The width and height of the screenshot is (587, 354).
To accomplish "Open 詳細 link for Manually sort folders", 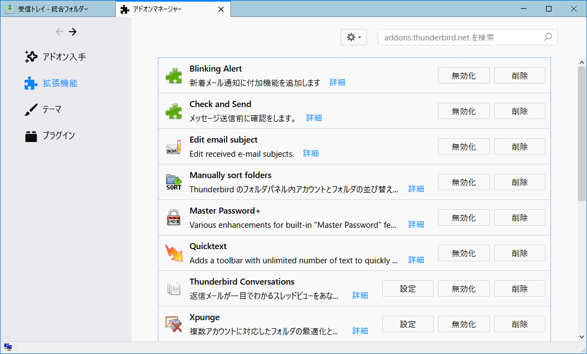I will tap(416, 189).
